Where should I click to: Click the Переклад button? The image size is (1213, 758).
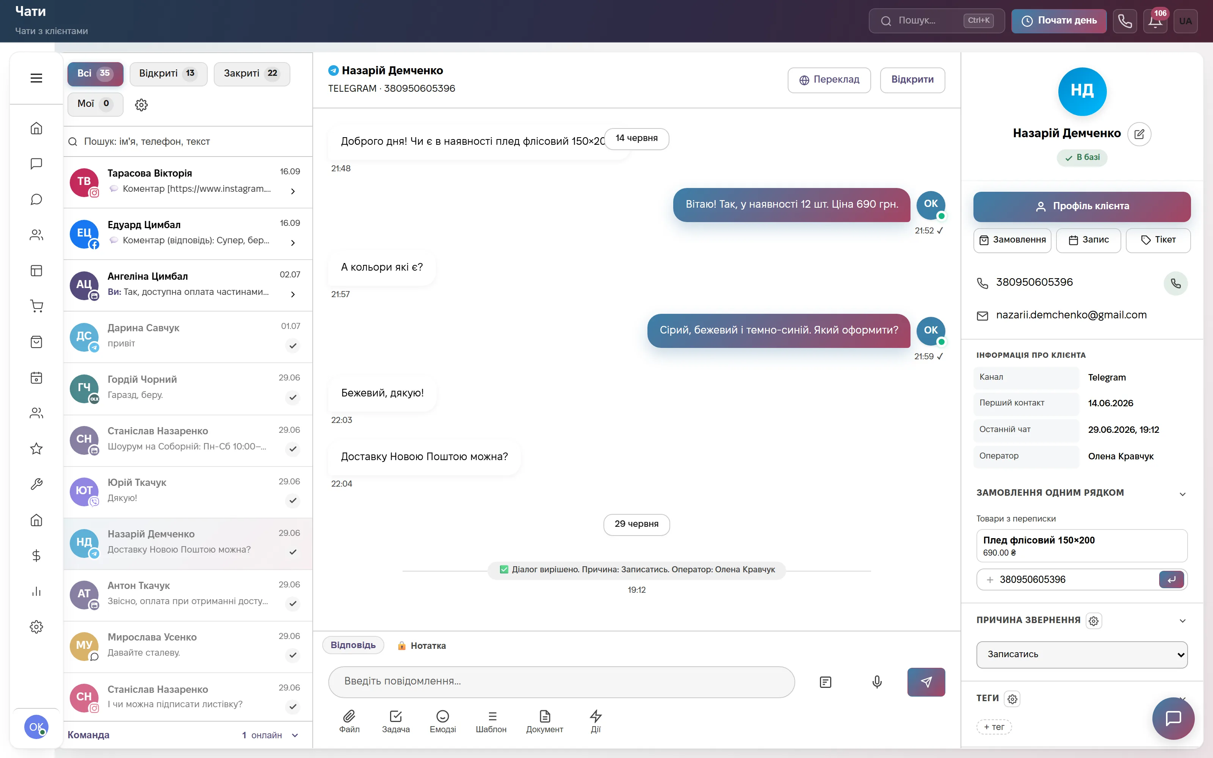tap(829, 80)
